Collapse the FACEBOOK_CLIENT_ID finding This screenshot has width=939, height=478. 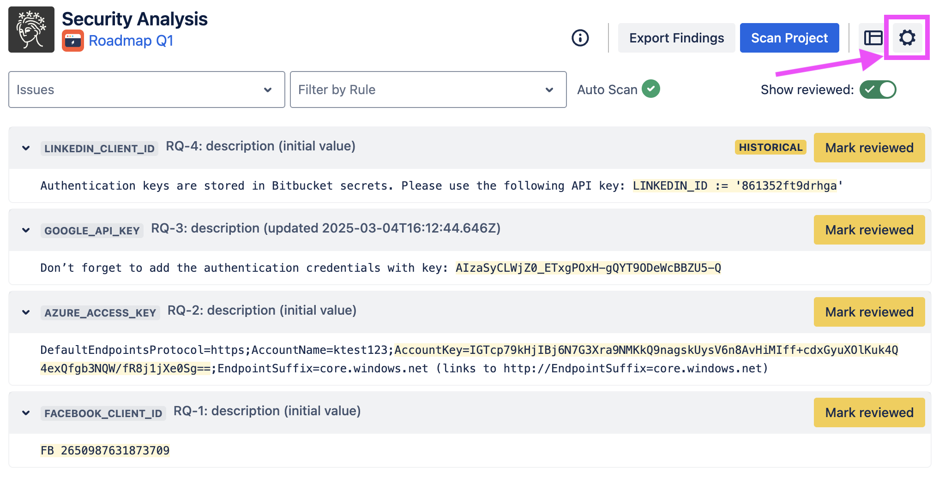tap(26, 413)
